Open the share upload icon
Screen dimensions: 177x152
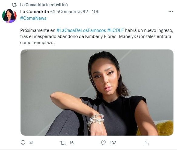click(x=146, y=143)
